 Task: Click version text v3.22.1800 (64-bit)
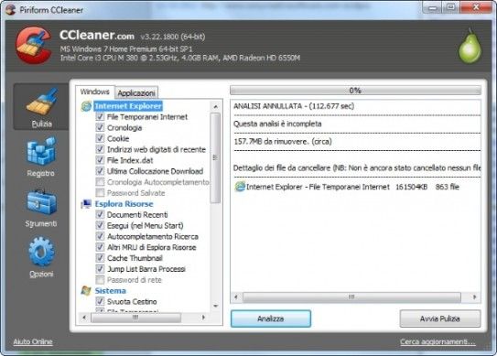tap(173, 37)
